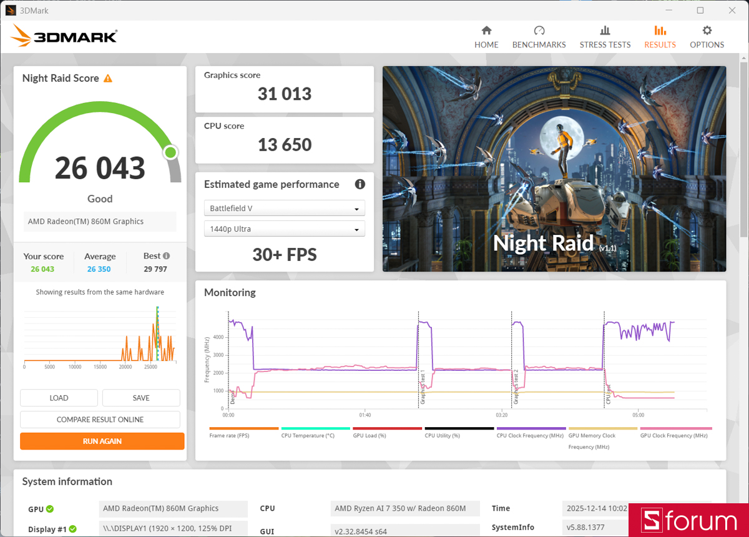Click info icon next to Estimated game performance

coord(360,184)
